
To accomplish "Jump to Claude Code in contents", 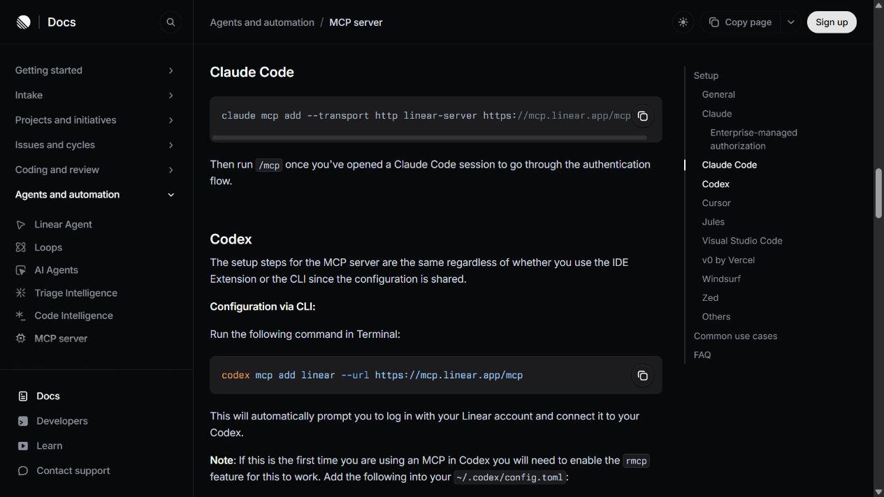I will 730,165.
